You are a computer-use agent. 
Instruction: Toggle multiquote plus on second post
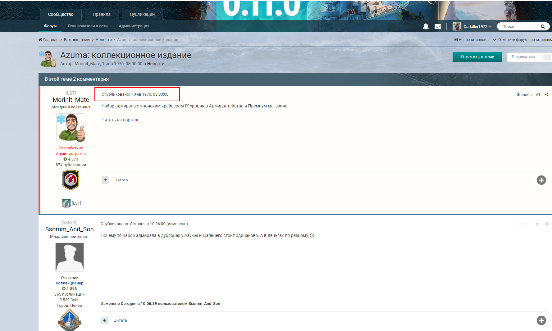coord(104,320)
